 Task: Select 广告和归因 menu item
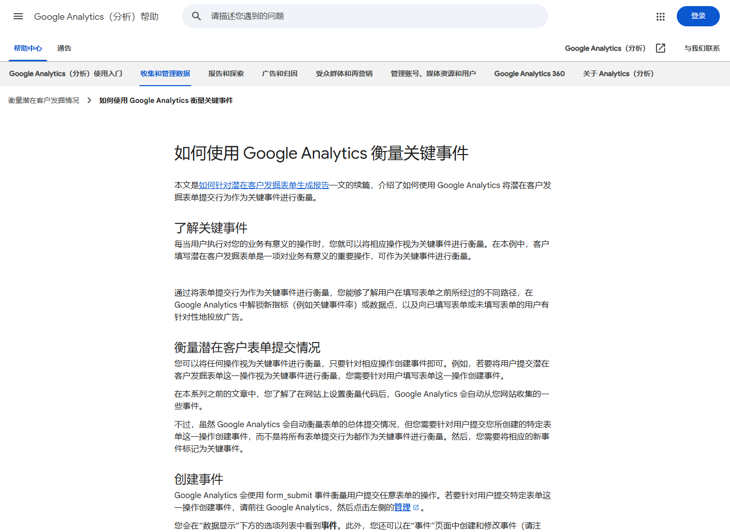click(280, 73)
